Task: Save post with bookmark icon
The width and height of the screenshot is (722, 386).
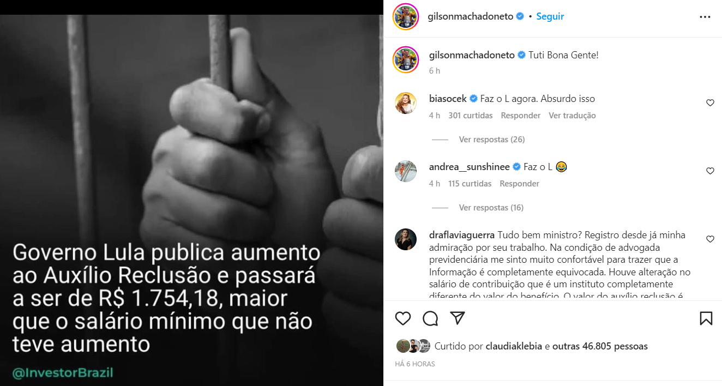Action: [706, 318]
